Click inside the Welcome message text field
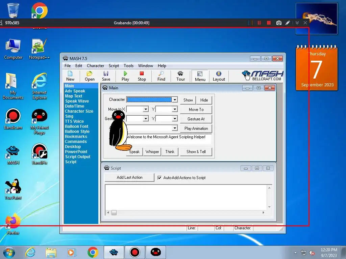 169,139
